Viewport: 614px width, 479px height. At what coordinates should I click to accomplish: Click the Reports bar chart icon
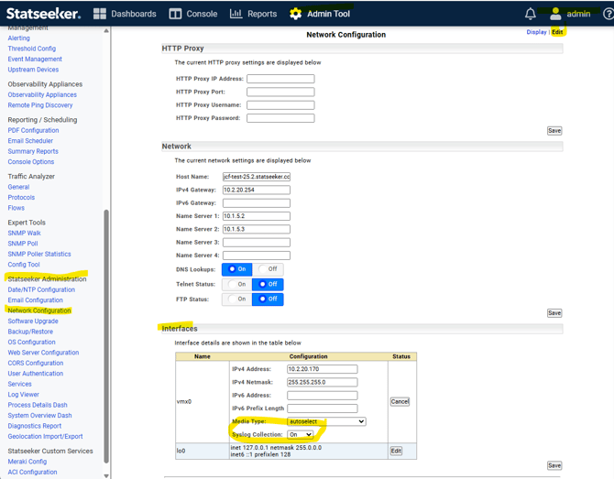[x=236, y=14]
